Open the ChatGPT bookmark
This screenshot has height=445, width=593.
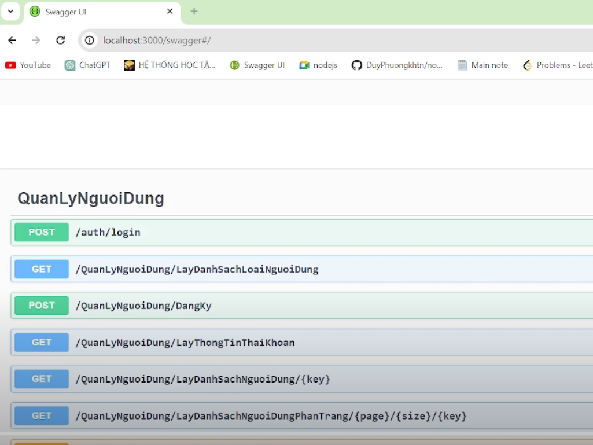pyautogui.click(x=87, y=65)
